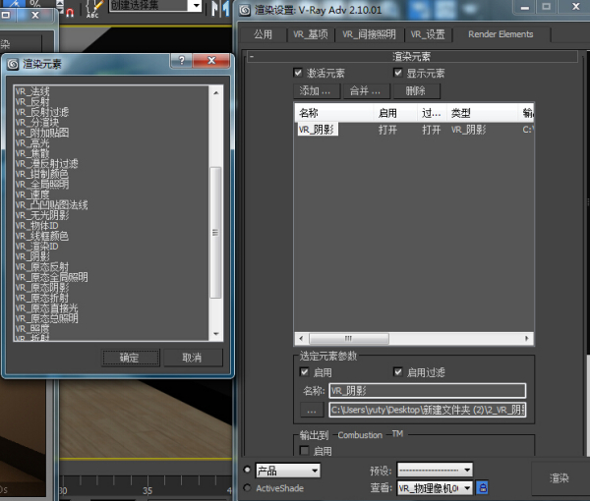Select VR_原态反射 list entry
Viewport: 590px width, 501px height.
pyautogui.click(x=41, y=267)
